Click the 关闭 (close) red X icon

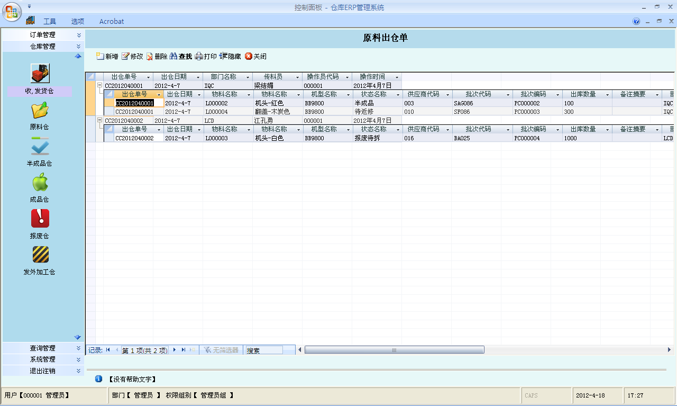[249, 56]
